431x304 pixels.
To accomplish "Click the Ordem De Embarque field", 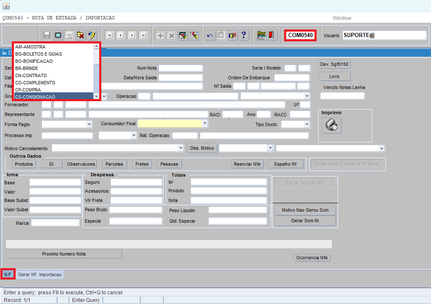I will [x=292, y=78].
